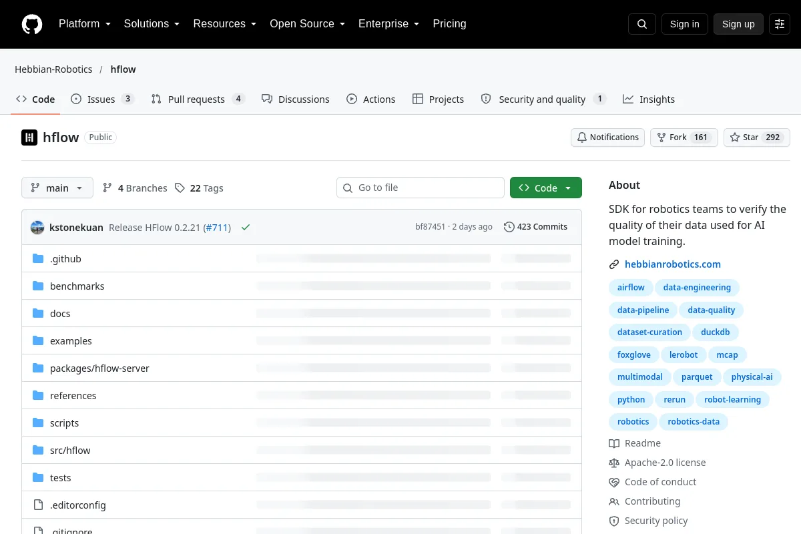Click the .editorconfig file icon

click(38, 505)
